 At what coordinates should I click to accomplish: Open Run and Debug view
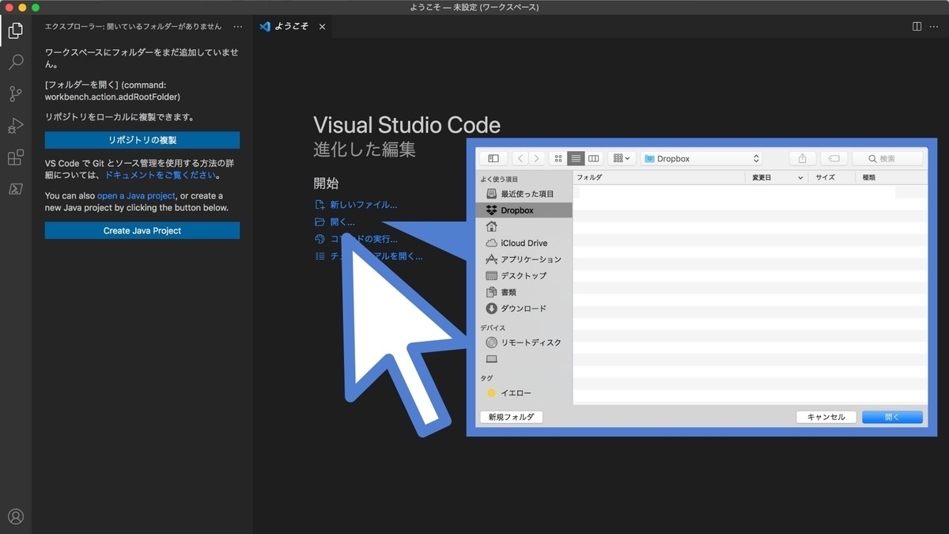tap(15, 126)
